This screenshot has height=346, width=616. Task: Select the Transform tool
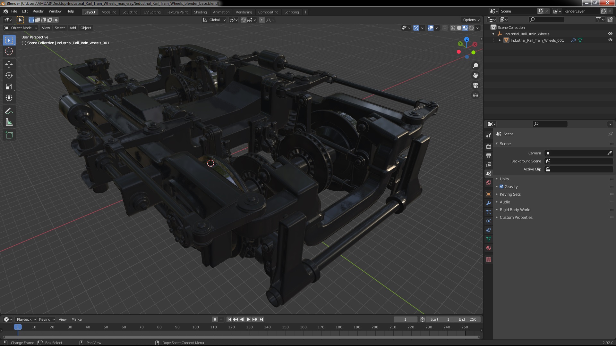9,98
